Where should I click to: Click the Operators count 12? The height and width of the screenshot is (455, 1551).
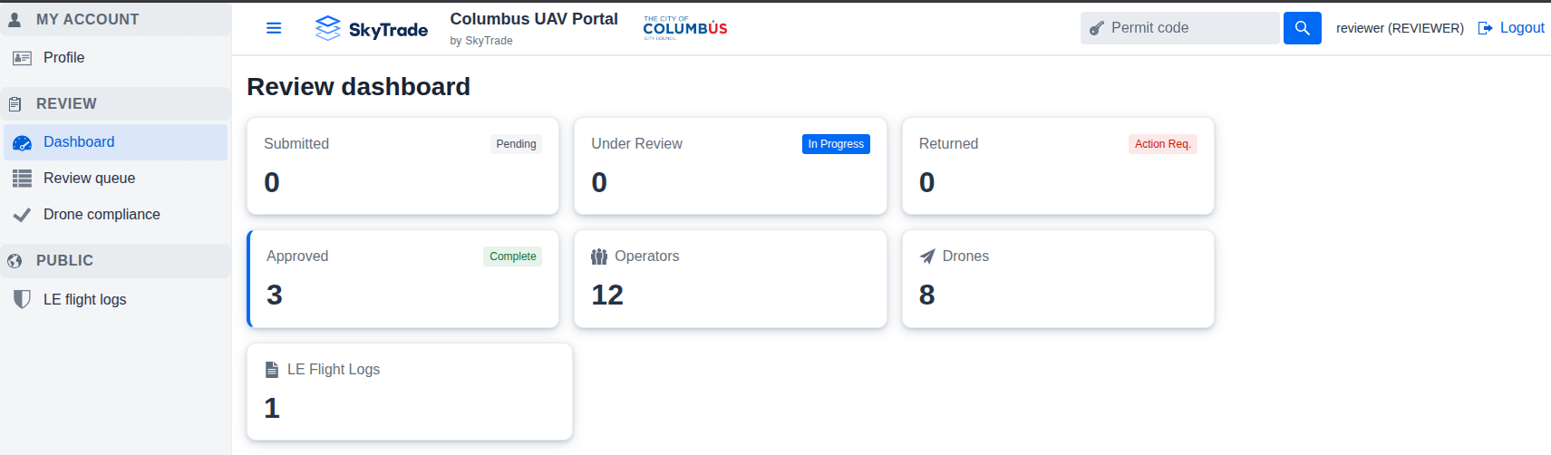[x=607, y=295]
